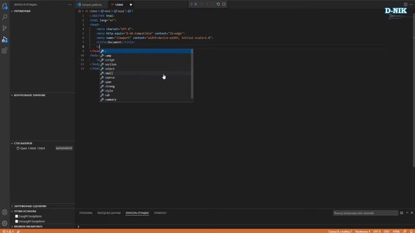Click the UTF-8 encoding status
The width and height of the screenshot is (415, 233).
point(377,232)
